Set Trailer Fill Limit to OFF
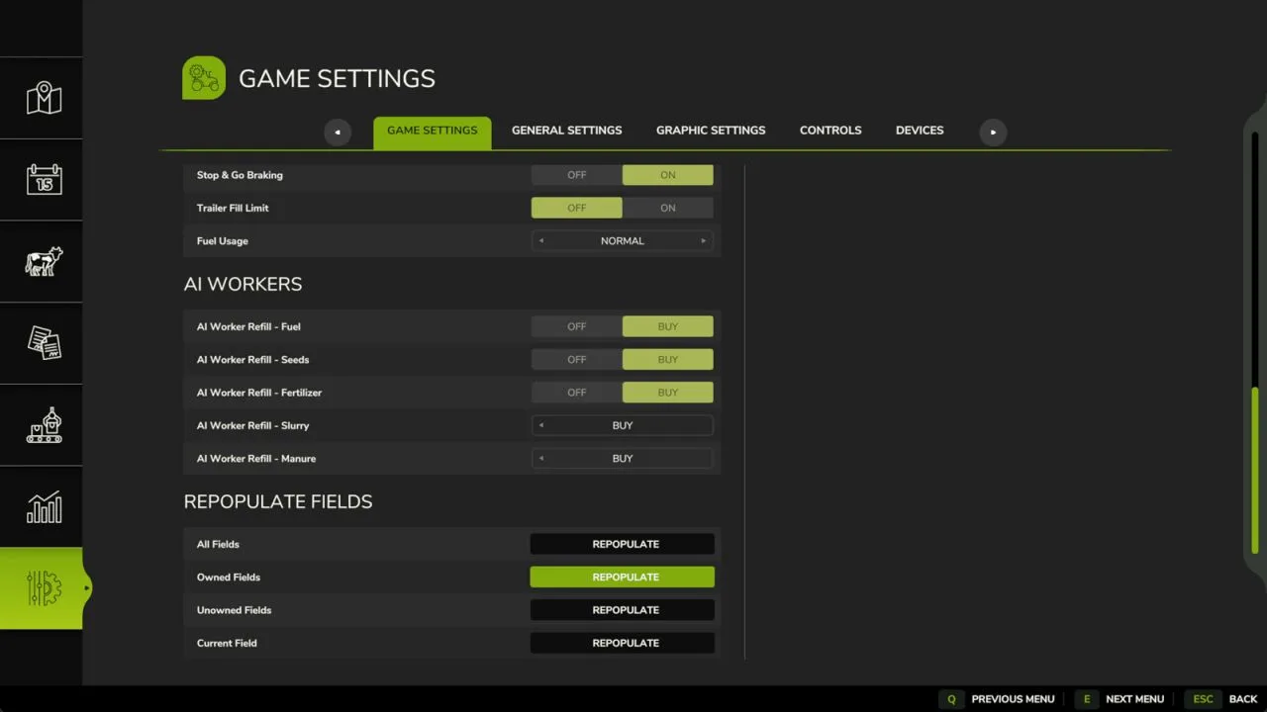This screenshot has height=712, width=1267. click(577, 208)
